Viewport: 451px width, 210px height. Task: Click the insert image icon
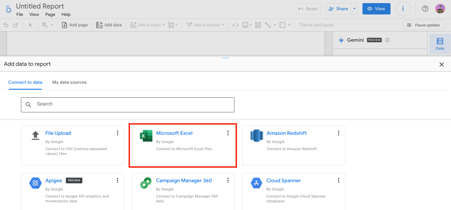click(x=245, y=25)
